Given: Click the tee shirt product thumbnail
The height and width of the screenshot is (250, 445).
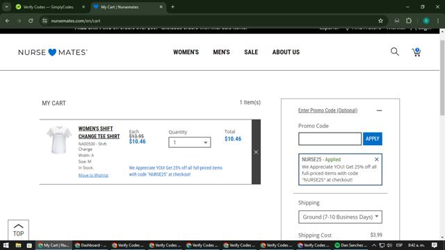Looking at the screenshot, I should point(59,140).
